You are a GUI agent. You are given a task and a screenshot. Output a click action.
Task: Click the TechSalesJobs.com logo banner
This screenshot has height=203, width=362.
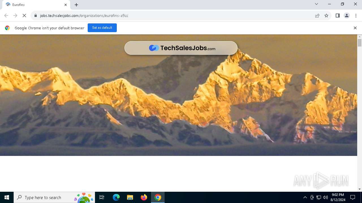181,48
